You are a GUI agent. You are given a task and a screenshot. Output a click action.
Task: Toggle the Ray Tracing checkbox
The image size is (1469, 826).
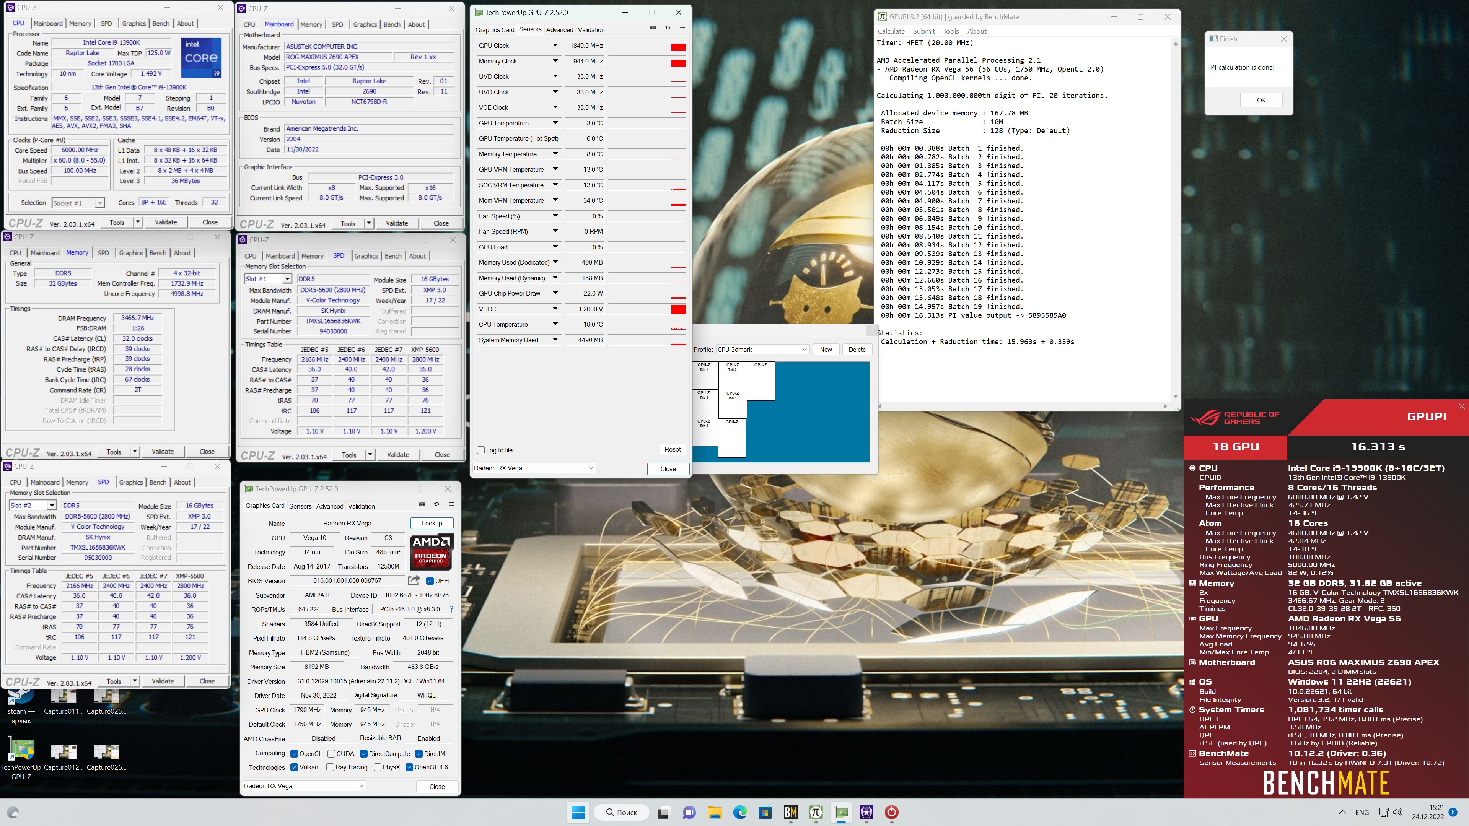click(330, 767)
